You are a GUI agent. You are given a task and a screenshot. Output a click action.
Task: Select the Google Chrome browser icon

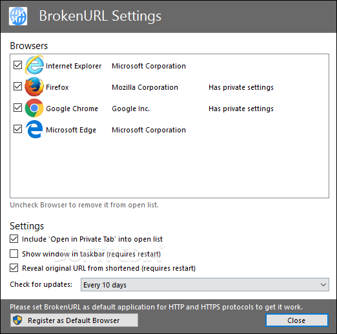[x=34, y=108]
